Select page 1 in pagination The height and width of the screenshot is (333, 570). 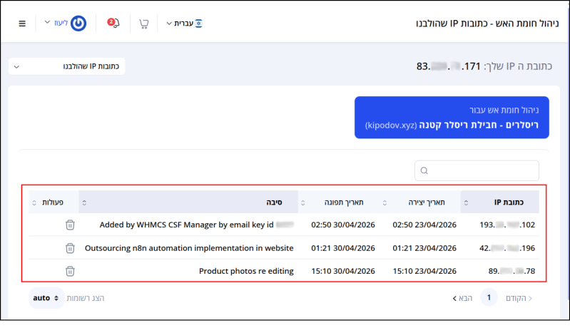489,298
